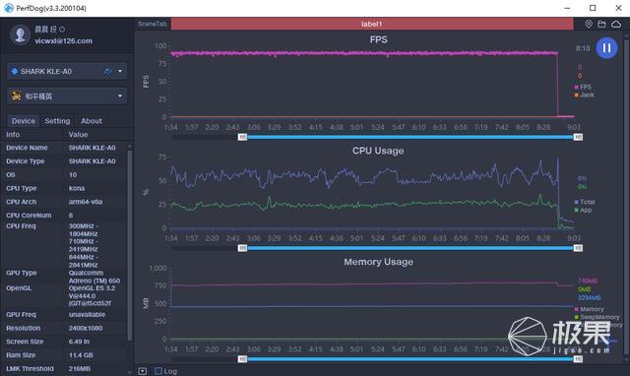Toggle the SwapMemory legend entry
The image size is (630, 376).
coord(598,317)
